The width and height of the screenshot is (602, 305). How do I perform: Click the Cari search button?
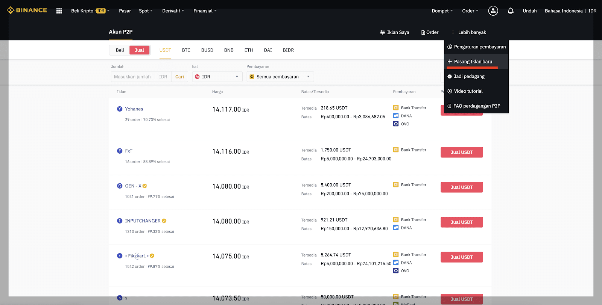tap(179, 77)
